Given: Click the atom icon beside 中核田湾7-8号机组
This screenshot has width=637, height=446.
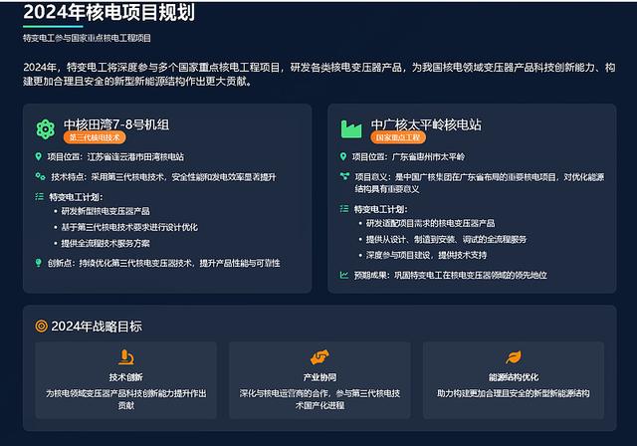Looking at the screenshot, I should point(45,129).
